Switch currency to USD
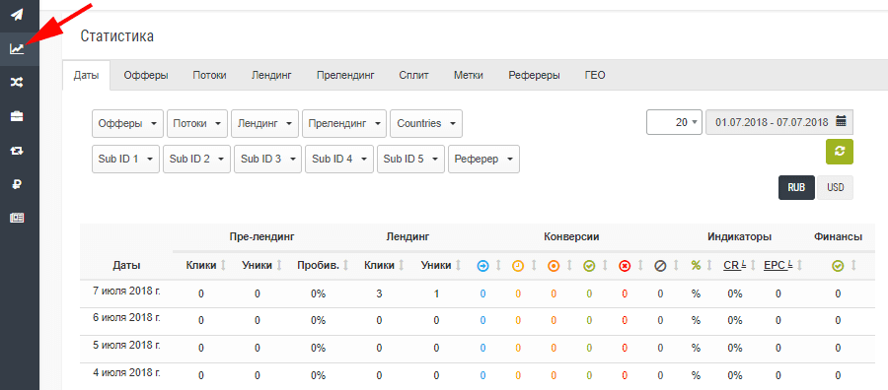Image resolution: width=888 pixels, height=390 pixels. click(x=835, y=188)
